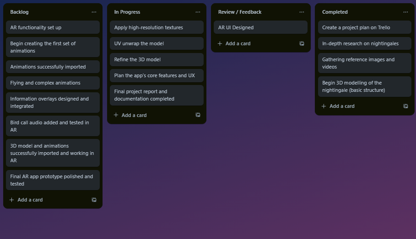Click create-from-template icon in Review / Feedback list
Screen dimensions: 416x239
pyautogui.click(x=302, y=43)
